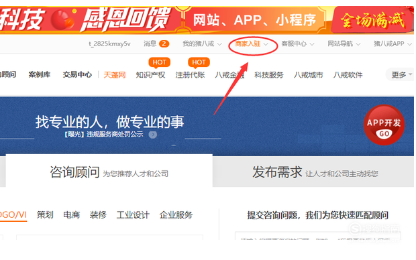Open 科技服务 navigation item

tap(269, 75)
